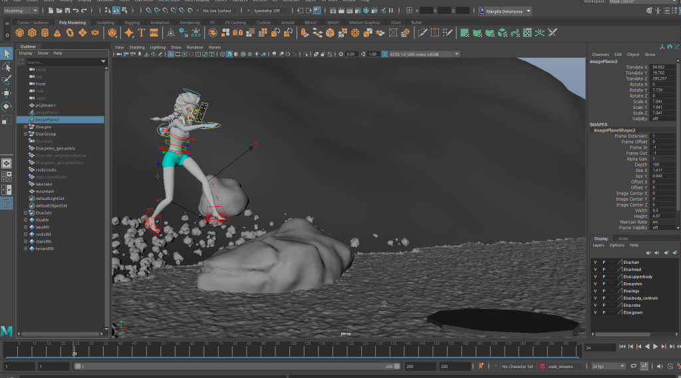The image size is (681, 378).
Task: Click Channels in the Channel Box menu
Action: click(x=601, y=54)
